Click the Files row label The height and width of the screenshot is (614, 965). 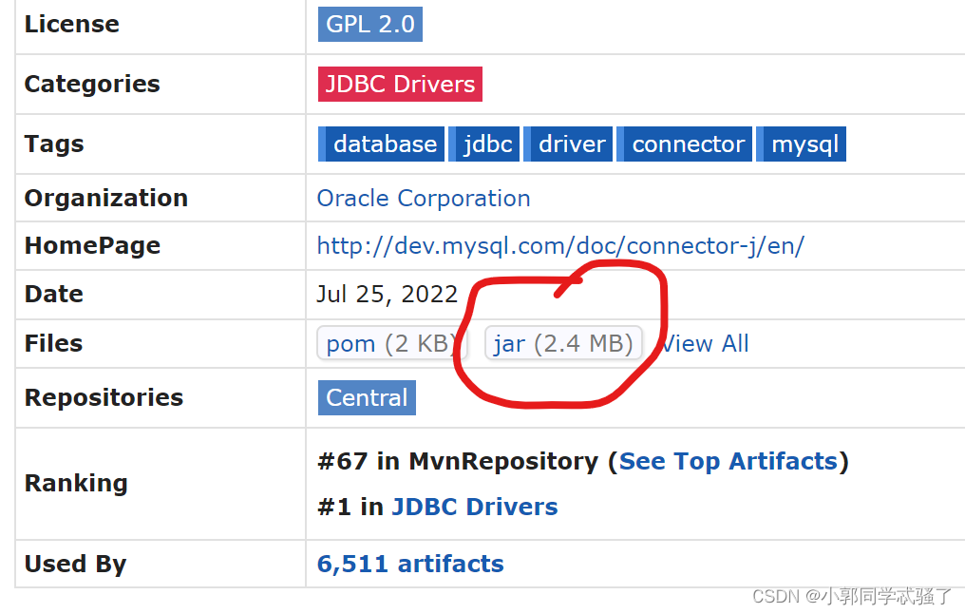pyautogui.click(x=53, y=344)
